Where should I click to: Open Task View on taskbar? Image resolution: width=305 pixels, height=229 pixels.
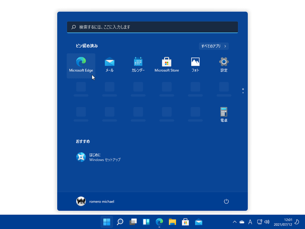[x=133, y=222]
